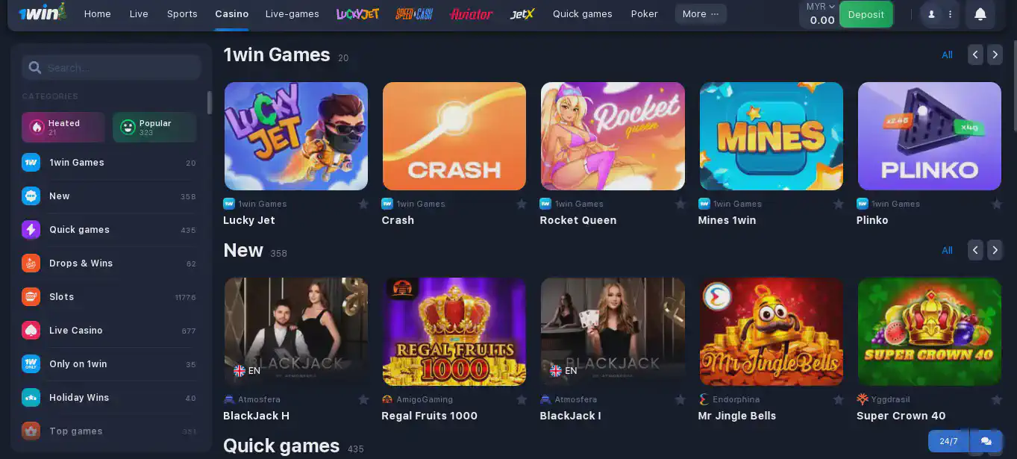Switch to the Live-games tab
This screenshot has height=459, width=1017.
click(292, 13)
